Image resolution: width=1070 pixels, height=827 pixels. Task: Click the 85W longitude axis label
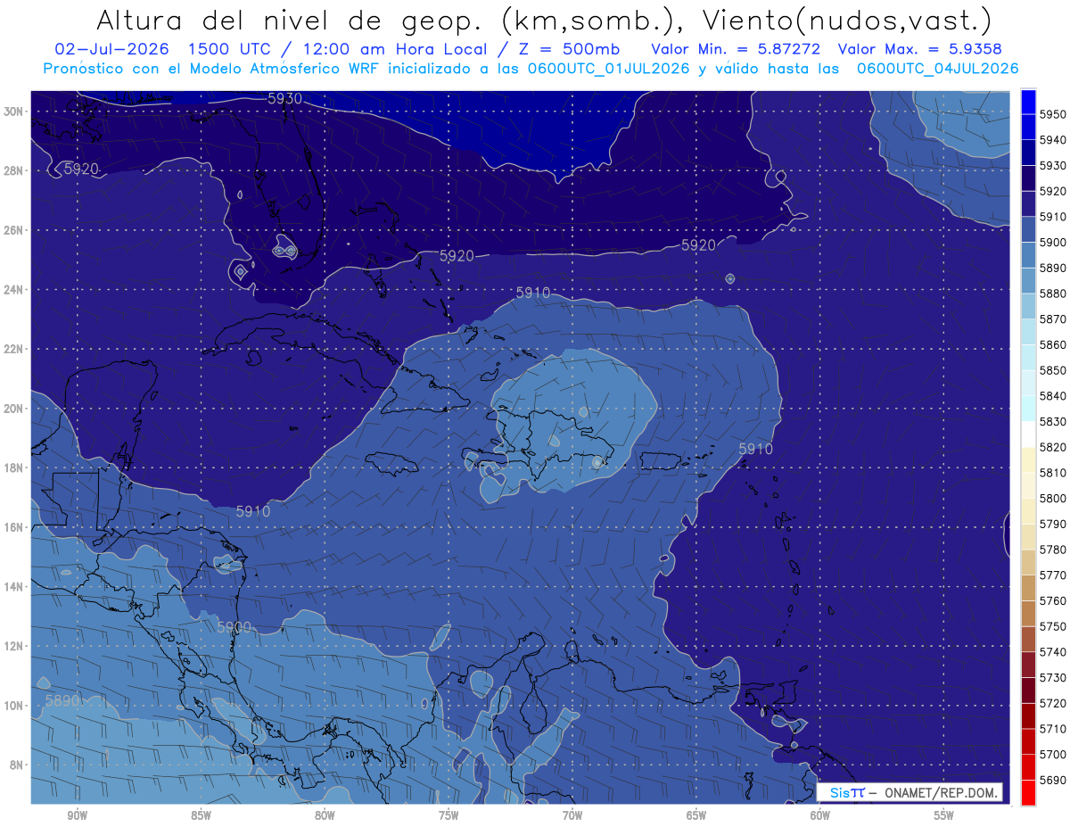coord(201,816)
